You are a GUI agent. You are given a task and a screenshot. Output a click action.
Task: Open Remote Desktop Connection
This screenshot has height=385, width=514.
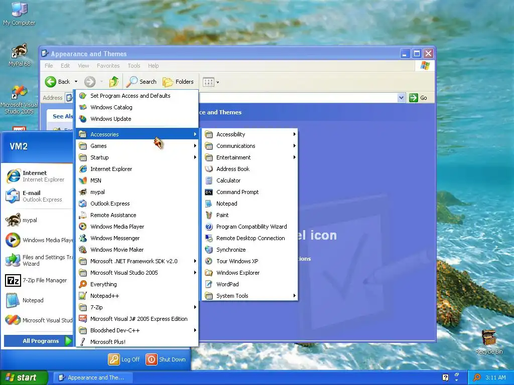coord(249,238)
